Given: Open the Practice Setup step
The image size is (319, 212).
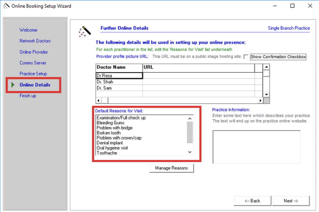Looking at the screenshot, I should pos(33,74).
